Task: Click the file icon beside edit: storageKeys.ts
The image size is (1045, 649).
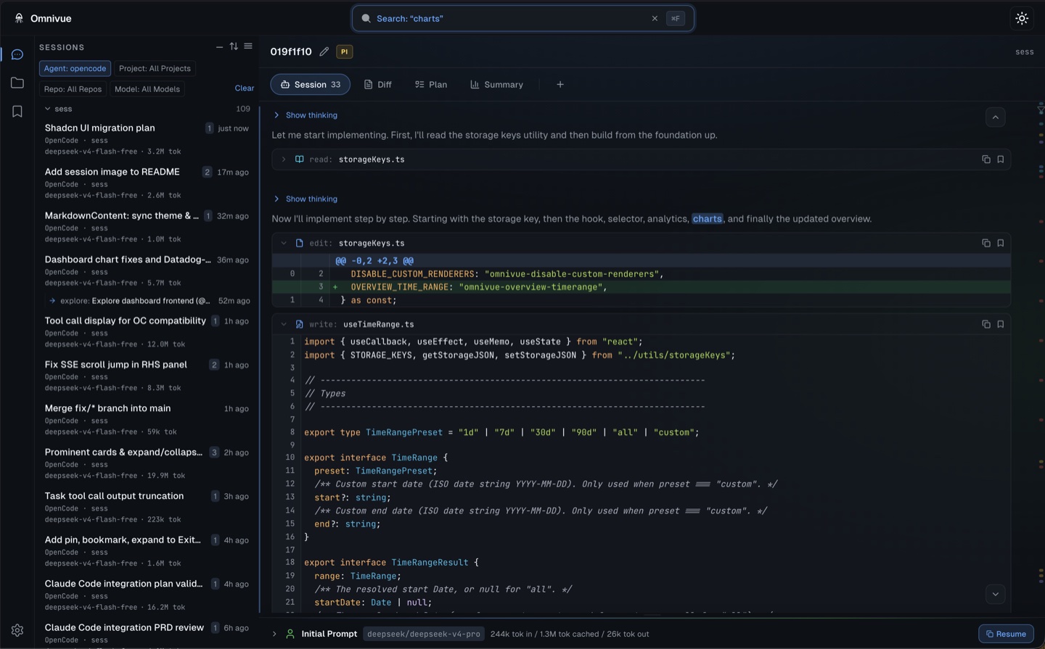Action: click(x=299, y=243)
